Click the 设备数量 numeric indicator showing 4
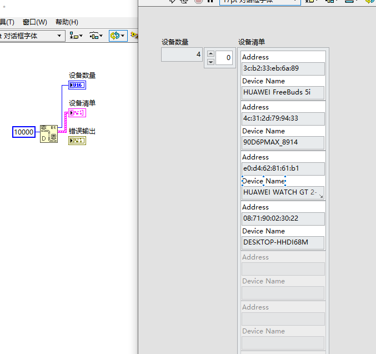The height and width of the screenshot is (354, 376). [x=182, y=54]
